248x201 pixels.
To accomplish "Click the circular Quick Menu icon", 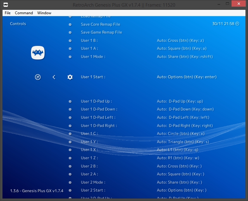I will [38, 77].
